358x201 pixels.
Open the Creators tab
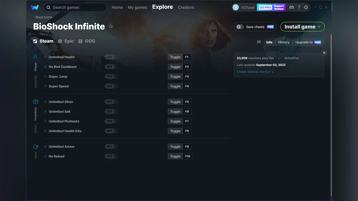(186, 7)
